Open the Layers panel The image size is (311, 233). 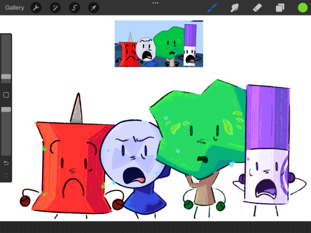[280, 8]
